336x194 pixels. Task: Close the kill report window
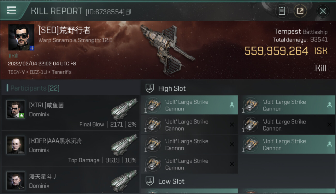tap(323, 11)
